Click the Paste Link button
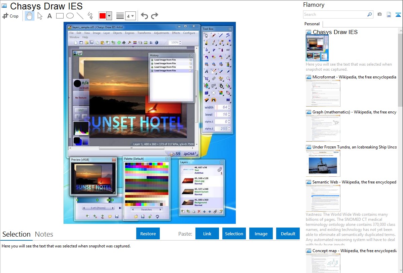Screen dimensions: 403x273 (x=207, y=234)
